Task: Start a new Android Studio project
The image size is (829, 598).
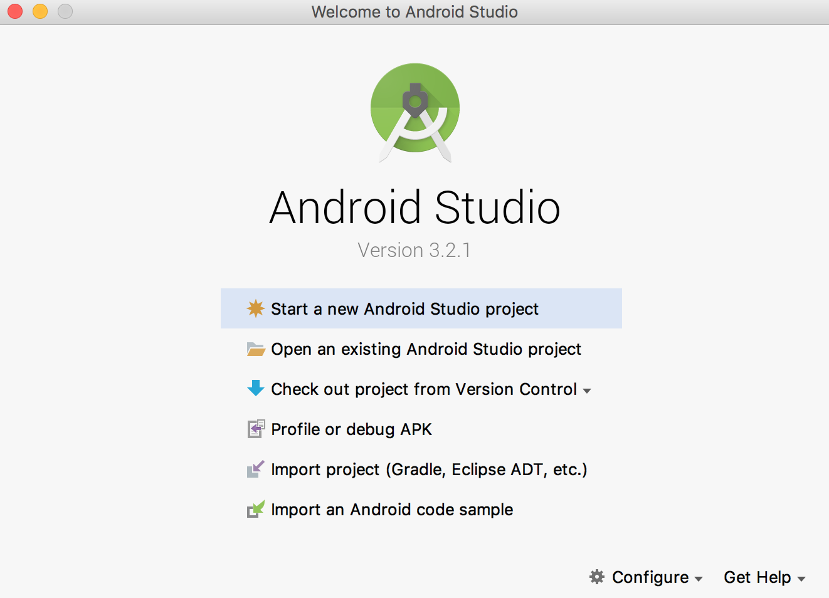Action: [404, 309]
